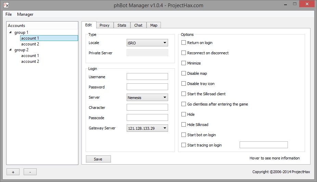Tick Go clientless after entering the game

click(184, 104)
